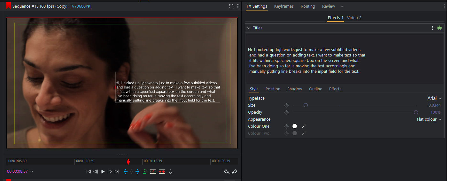Open the Appearance Flat colour dropdown
Screen dimensions: 450x181
click(x=429, y=119)
